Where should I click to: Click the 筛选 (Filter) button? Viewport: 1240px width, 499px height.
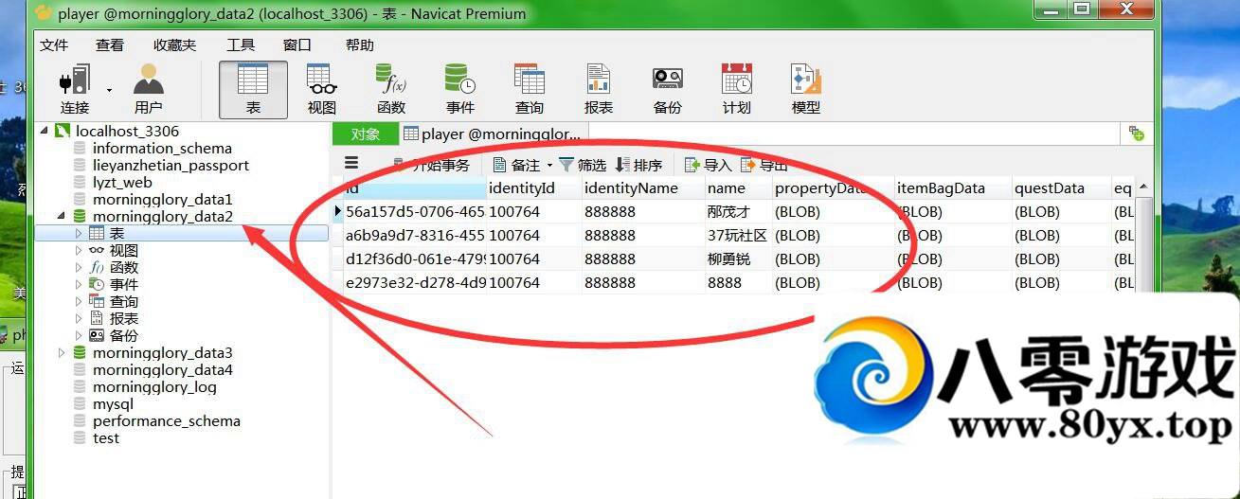(x=582, y=165)
